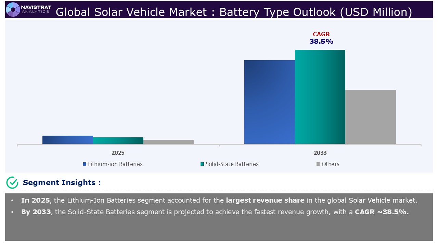Select the Others gray legend swatch
438x246 pixels.
[318, 164]
